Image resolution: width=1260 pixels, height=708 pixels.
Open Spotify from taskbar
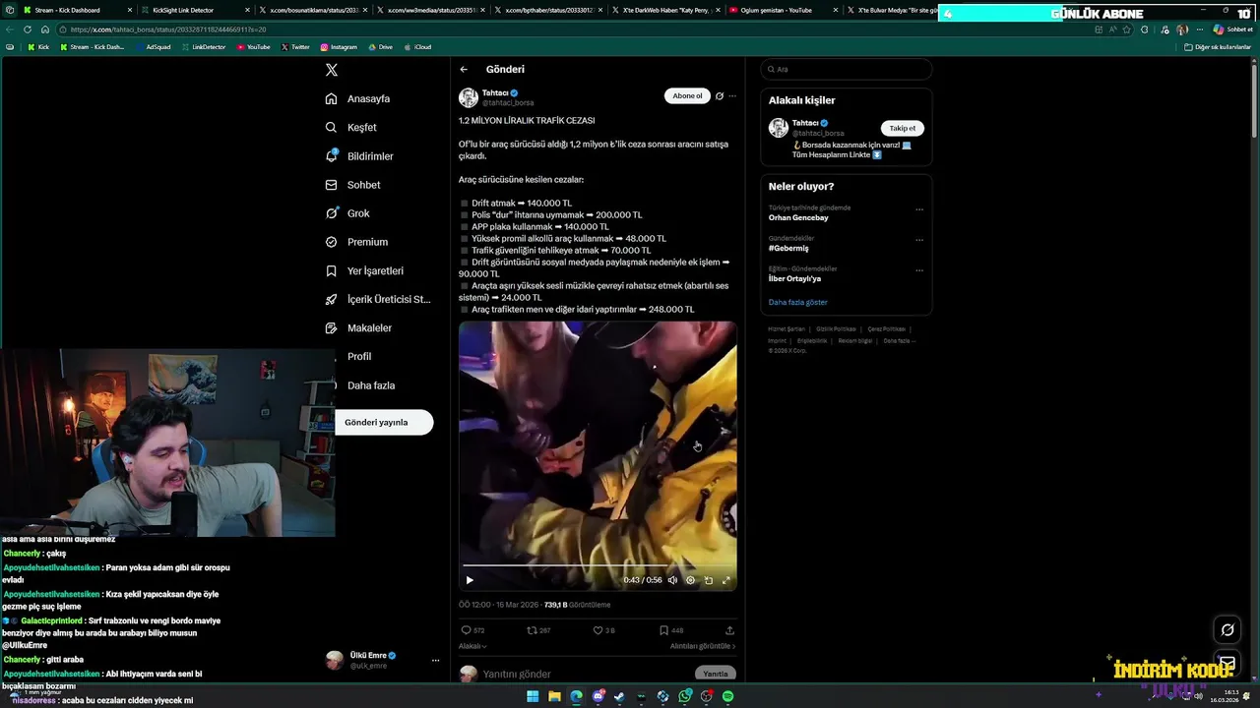click(x=727, y=696)
